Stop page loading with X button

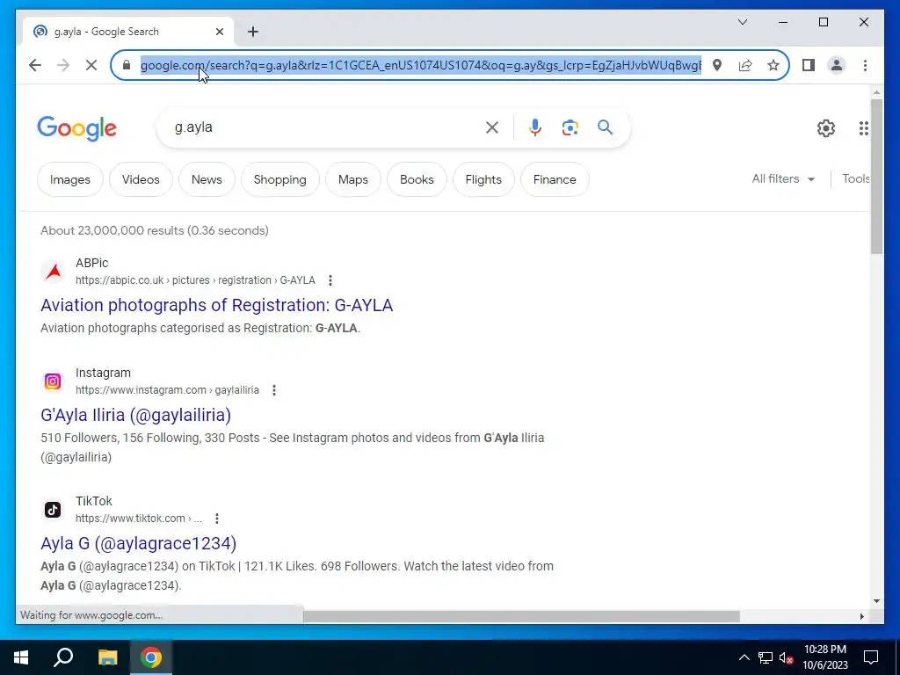91,65
